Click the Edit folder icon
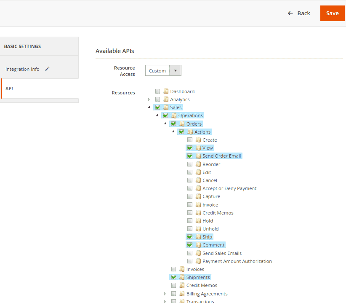346x303 pixels. (198, 172)
